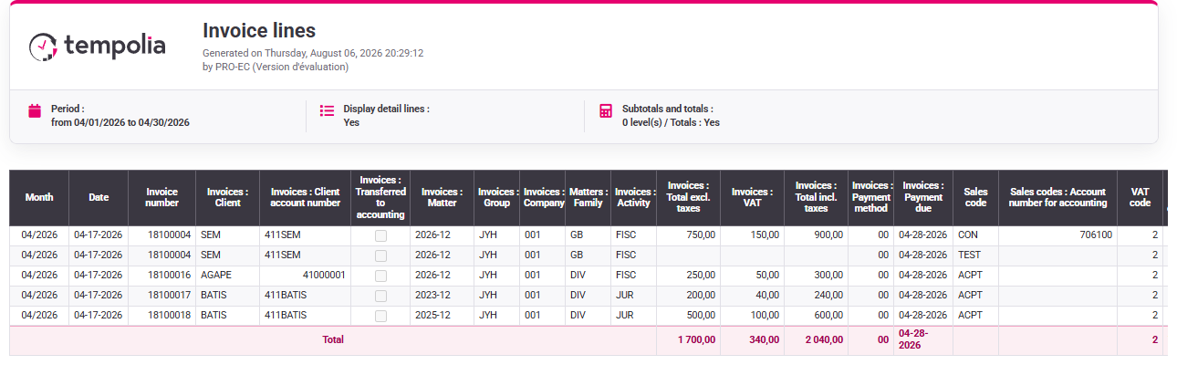Click the PRO-EC version text

point(276,67)
